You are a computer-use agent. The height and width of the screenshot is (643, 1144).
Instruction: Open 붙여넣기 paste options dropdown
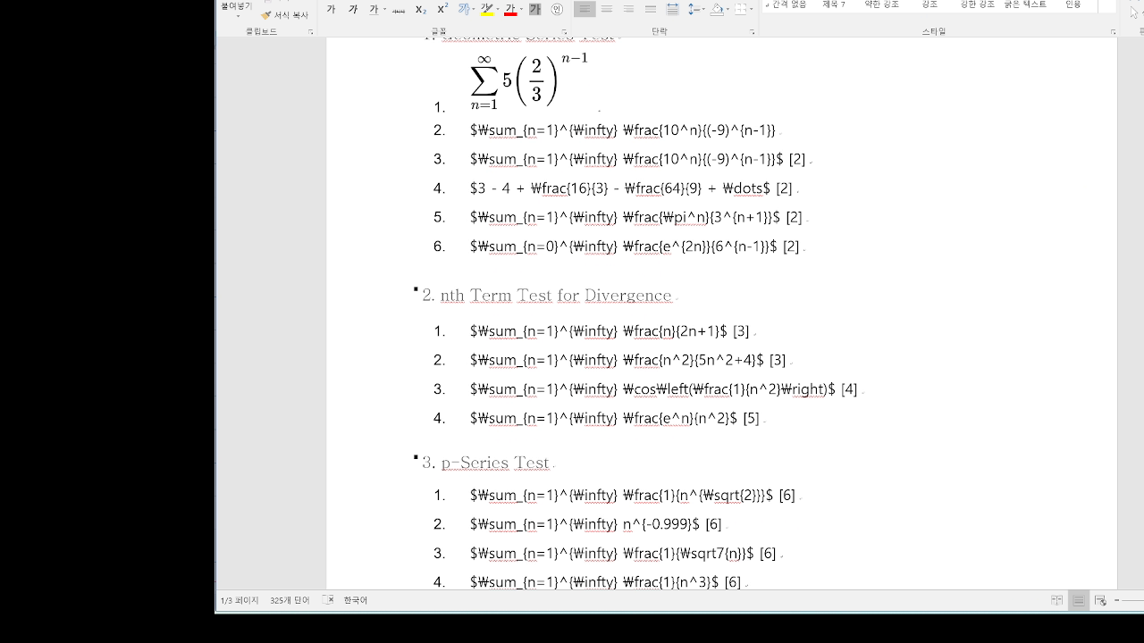237,15
